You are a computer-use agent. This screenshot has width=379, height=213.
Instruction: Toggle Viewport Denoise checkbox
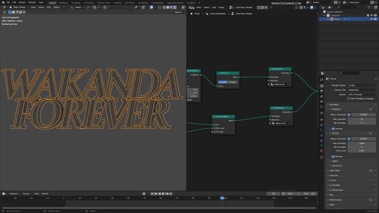(x=333, y=129)
